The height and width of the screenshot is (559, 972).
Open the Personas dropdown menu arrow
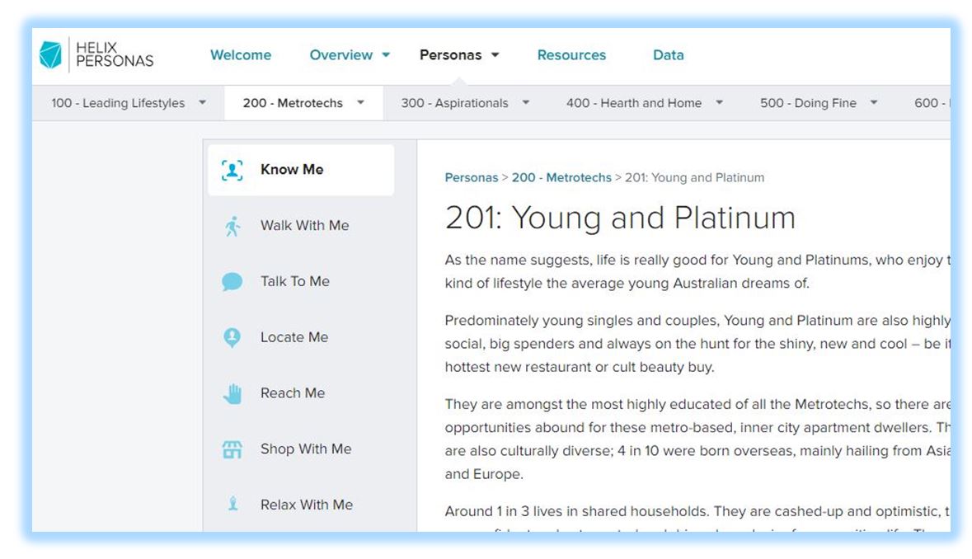point(495,55)
